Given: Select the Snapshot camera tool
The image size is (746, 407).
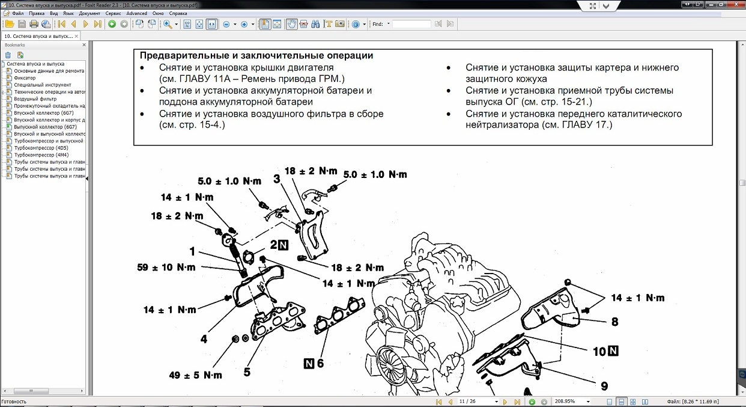Looking at the screenshot, I should pyautogui.click(x=340, y=24).
